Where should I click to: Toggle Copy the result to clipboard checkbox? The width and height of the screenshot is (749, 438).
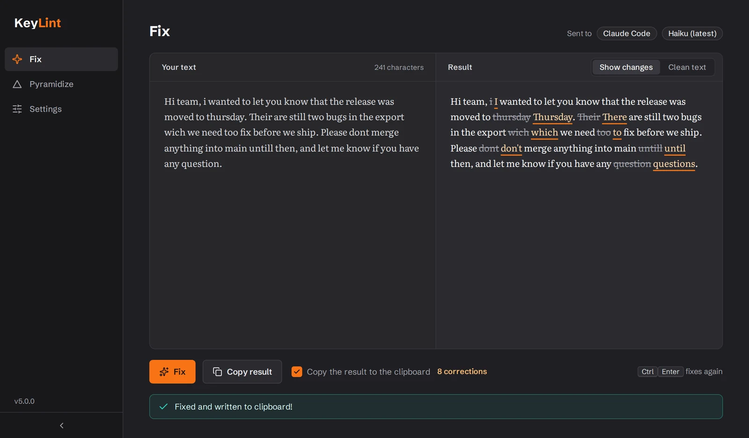[297, 372]
